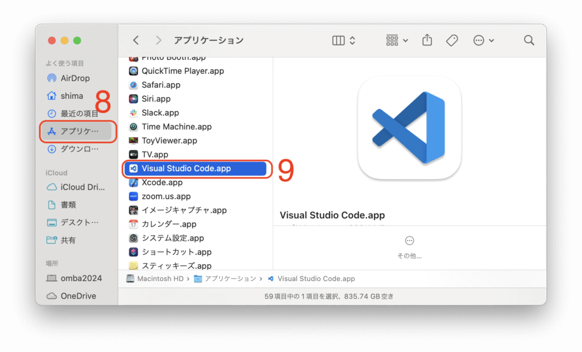The width and height of the screenshot is (582, 352).
Task: Click the TV.app file name
Action: pos(155,155)
